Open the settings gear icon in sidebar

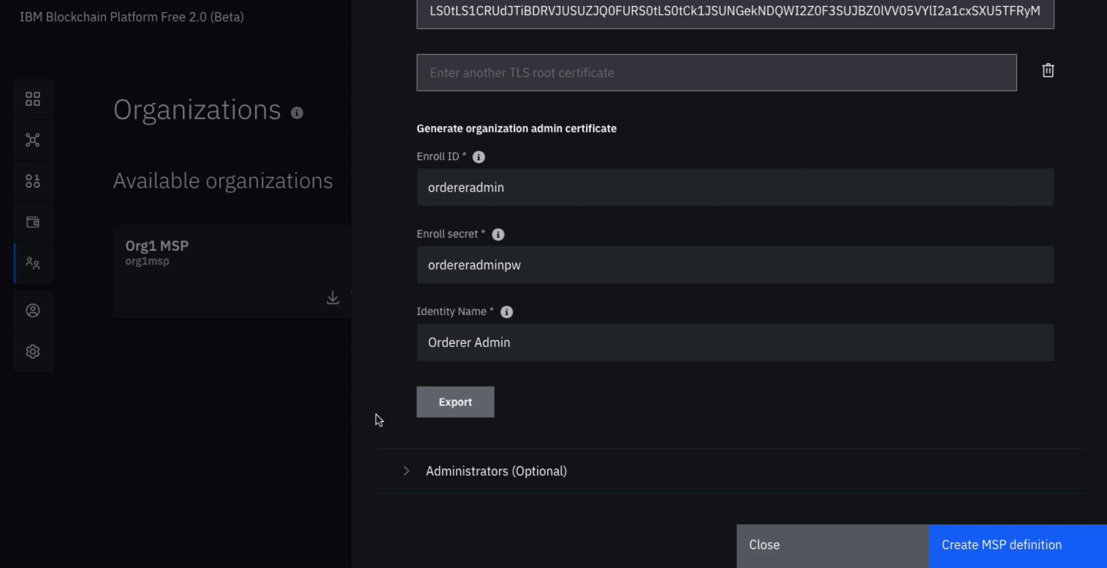click(33, 352)
